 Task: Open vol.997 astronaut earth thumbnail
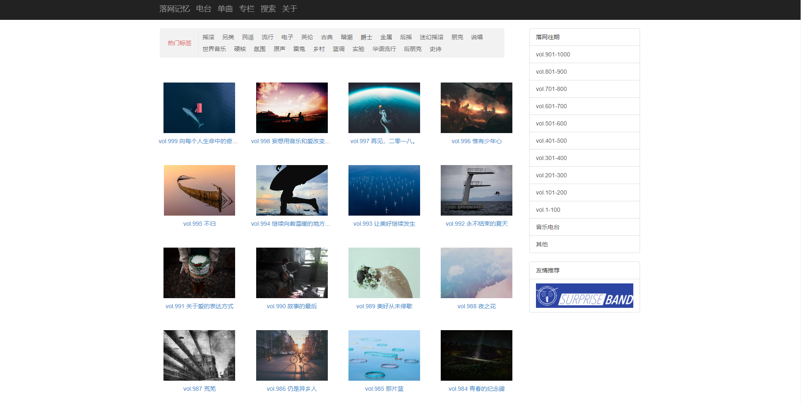[384, 108]
